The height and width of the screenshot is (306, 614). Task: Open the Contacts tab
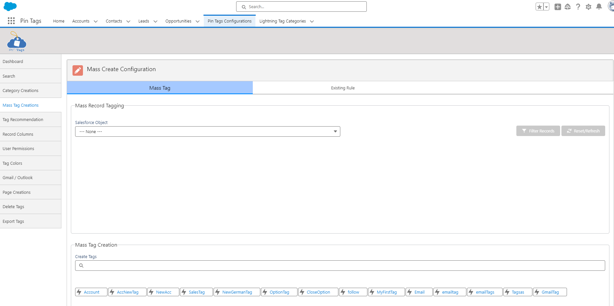114,21
